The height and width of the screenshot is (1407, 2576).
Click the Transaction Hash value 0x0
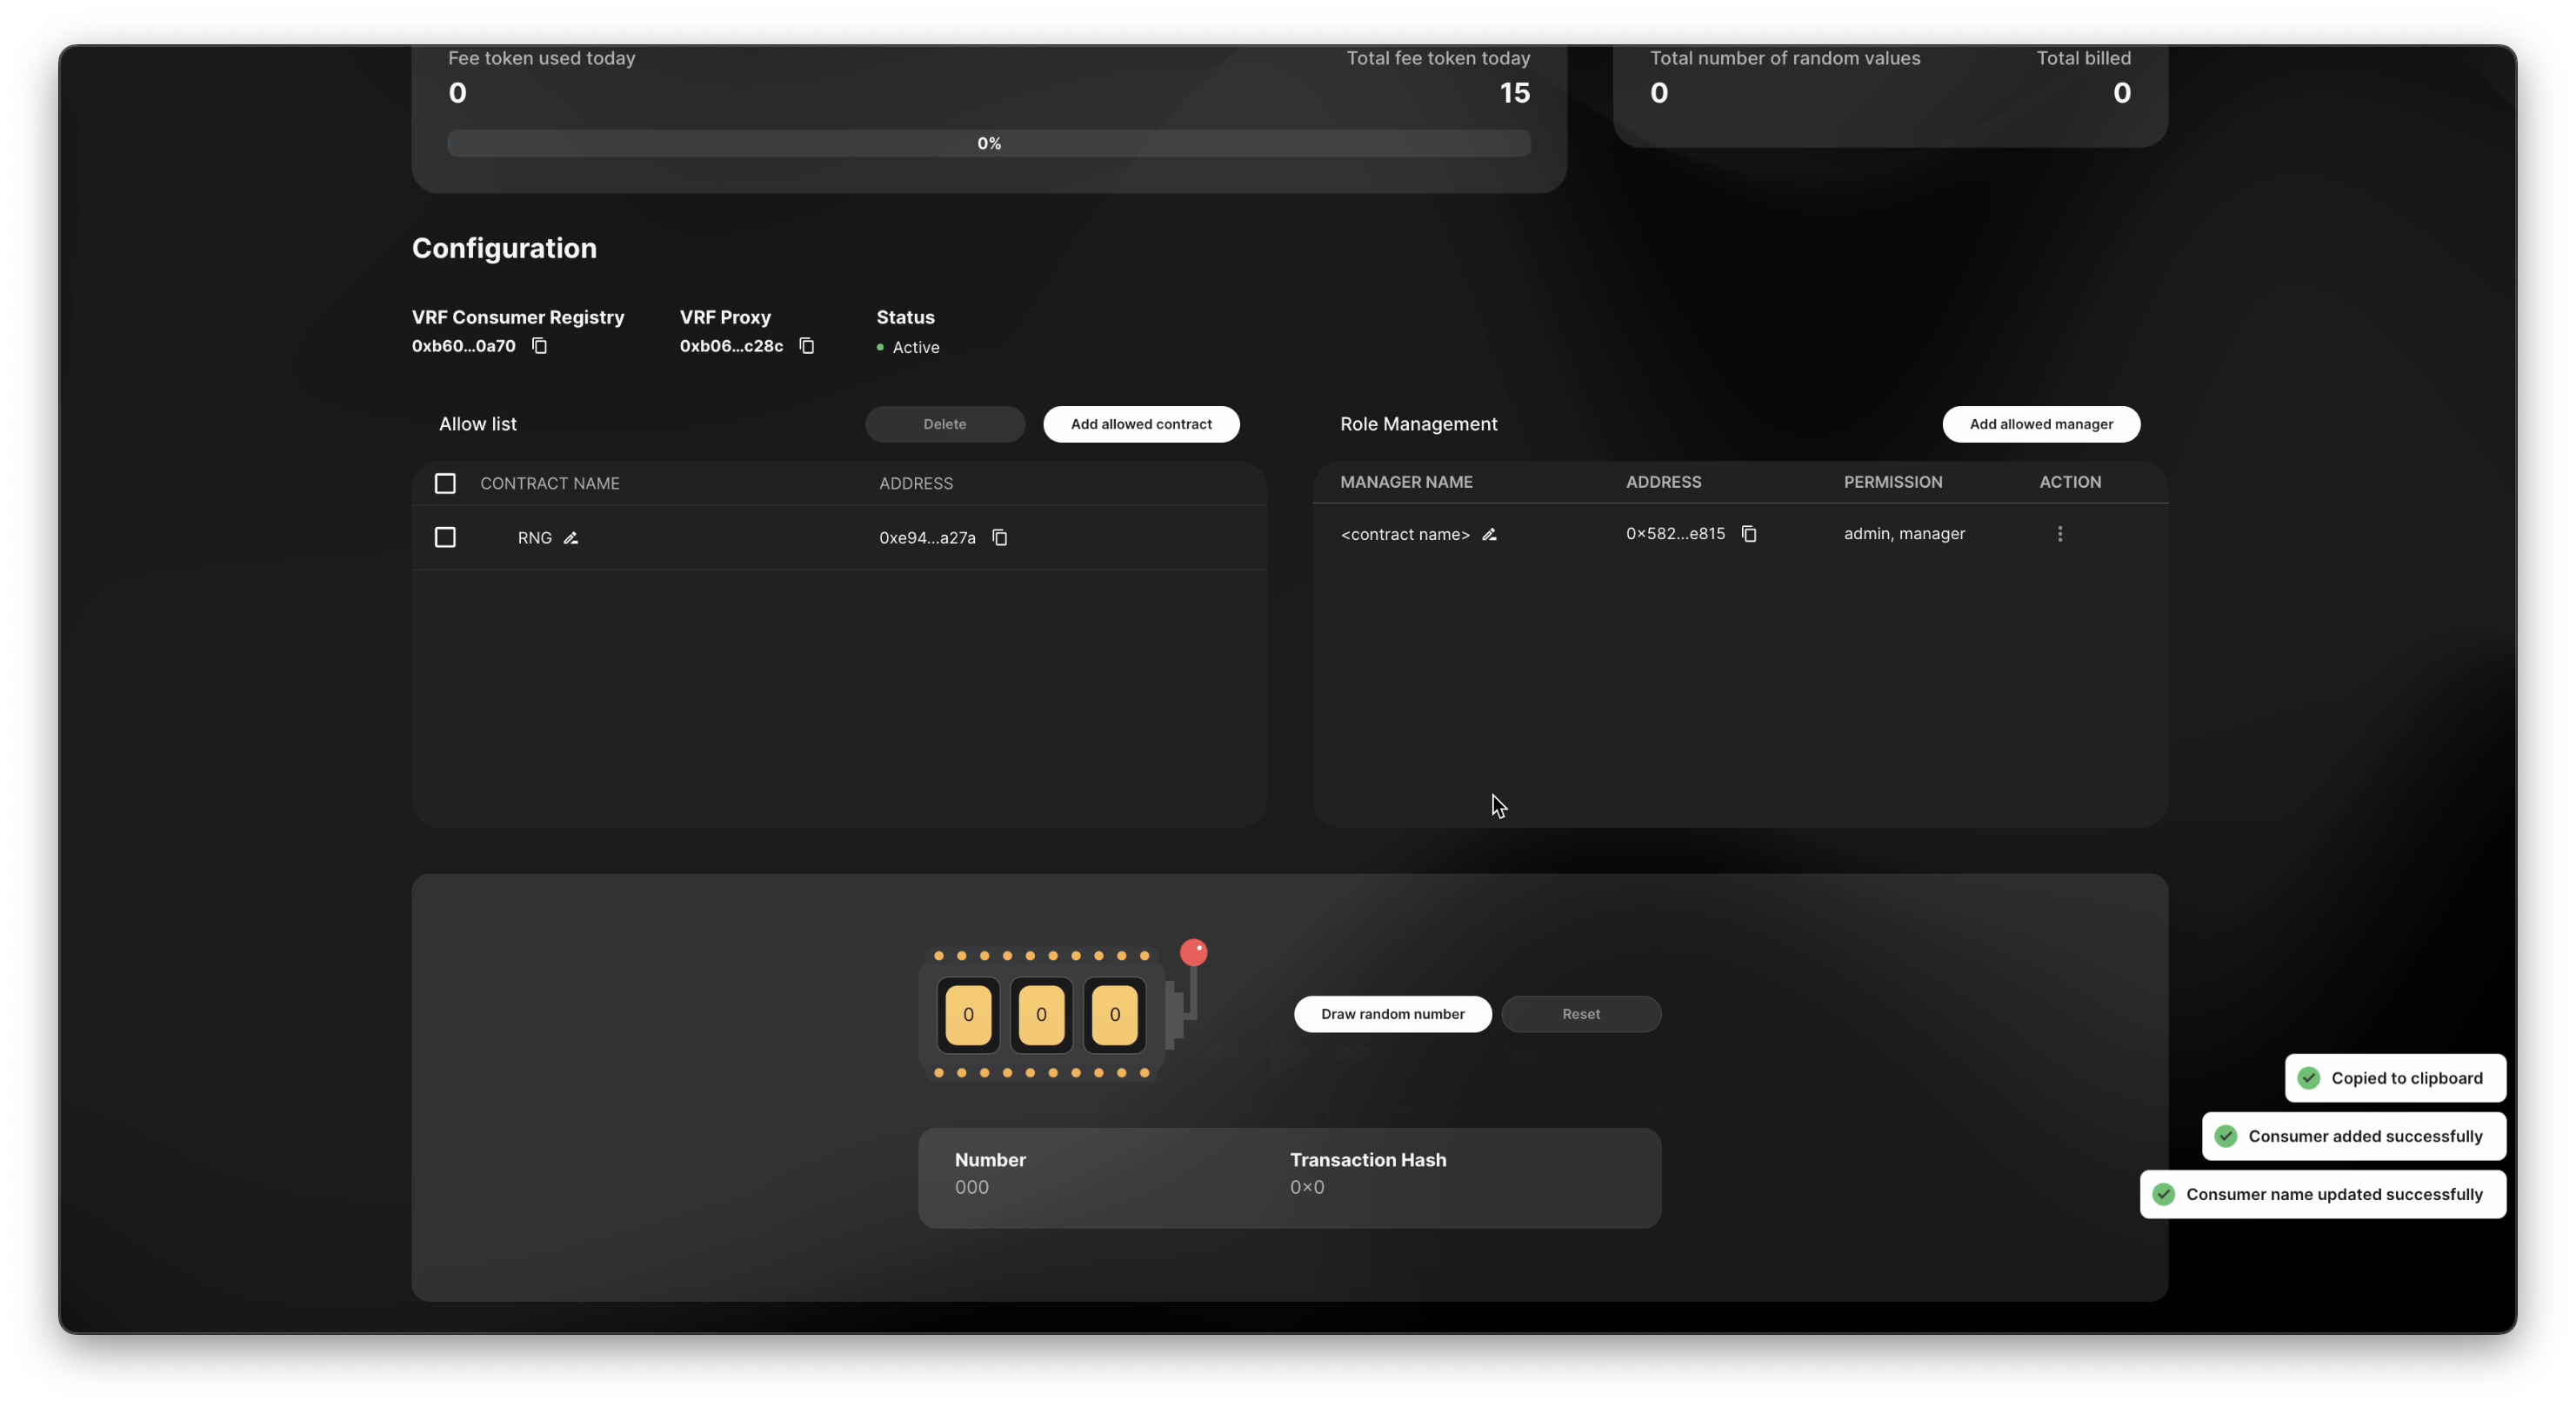point(1307,1188)
